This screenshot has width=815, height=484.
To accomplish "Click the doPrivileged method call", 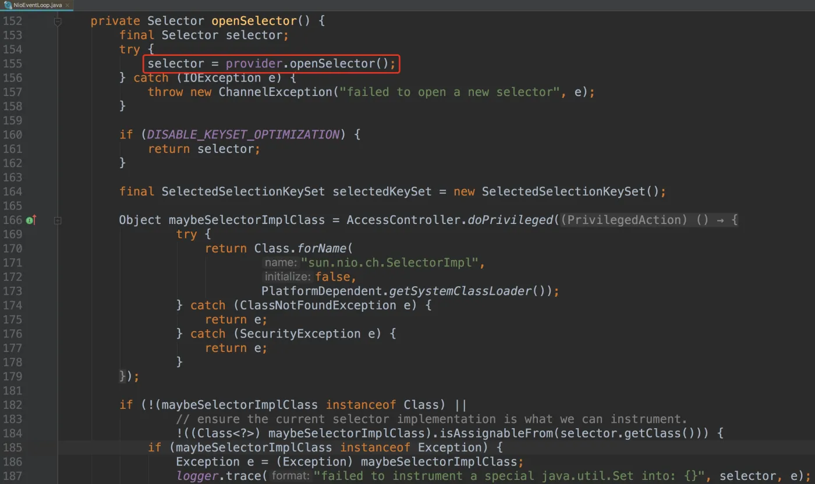I will pyautogui.click(x=511, y=220).
